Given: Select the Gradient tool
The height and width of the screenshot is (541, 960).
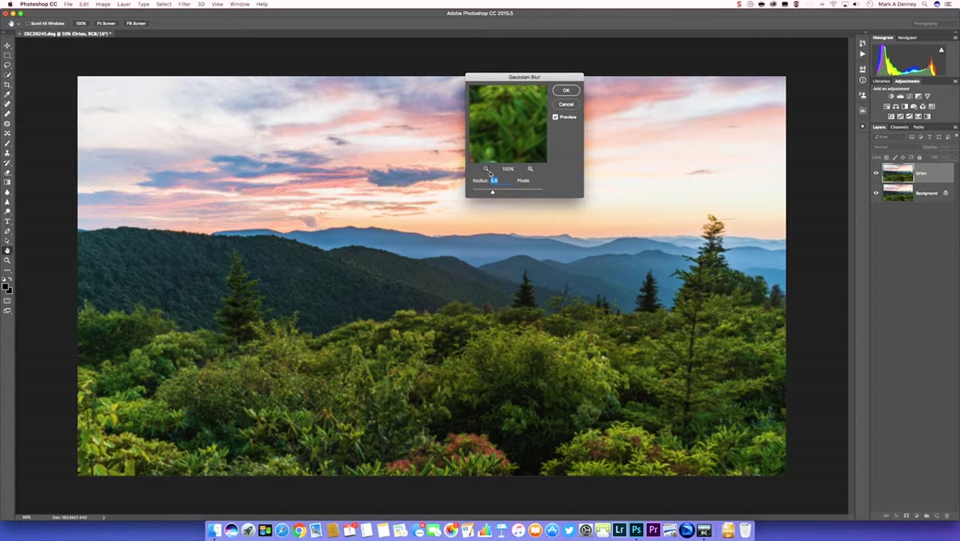Looking at the screenshot, I should point(8,182).
